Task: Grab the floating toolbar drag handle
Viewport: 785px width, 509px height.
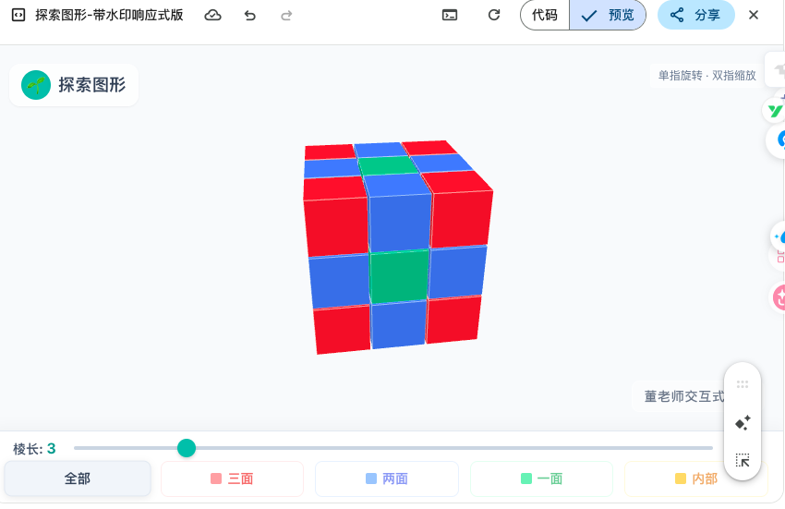Action: (743, 384)
